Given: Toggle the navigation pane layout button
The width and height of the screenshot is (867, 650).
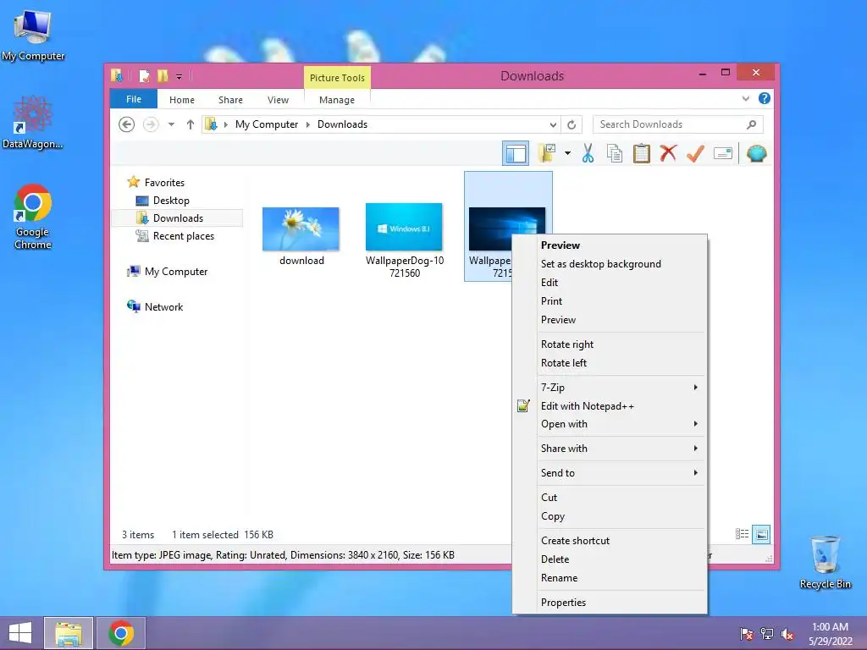Looking at the screenshot, I should (x=516, y=153).
